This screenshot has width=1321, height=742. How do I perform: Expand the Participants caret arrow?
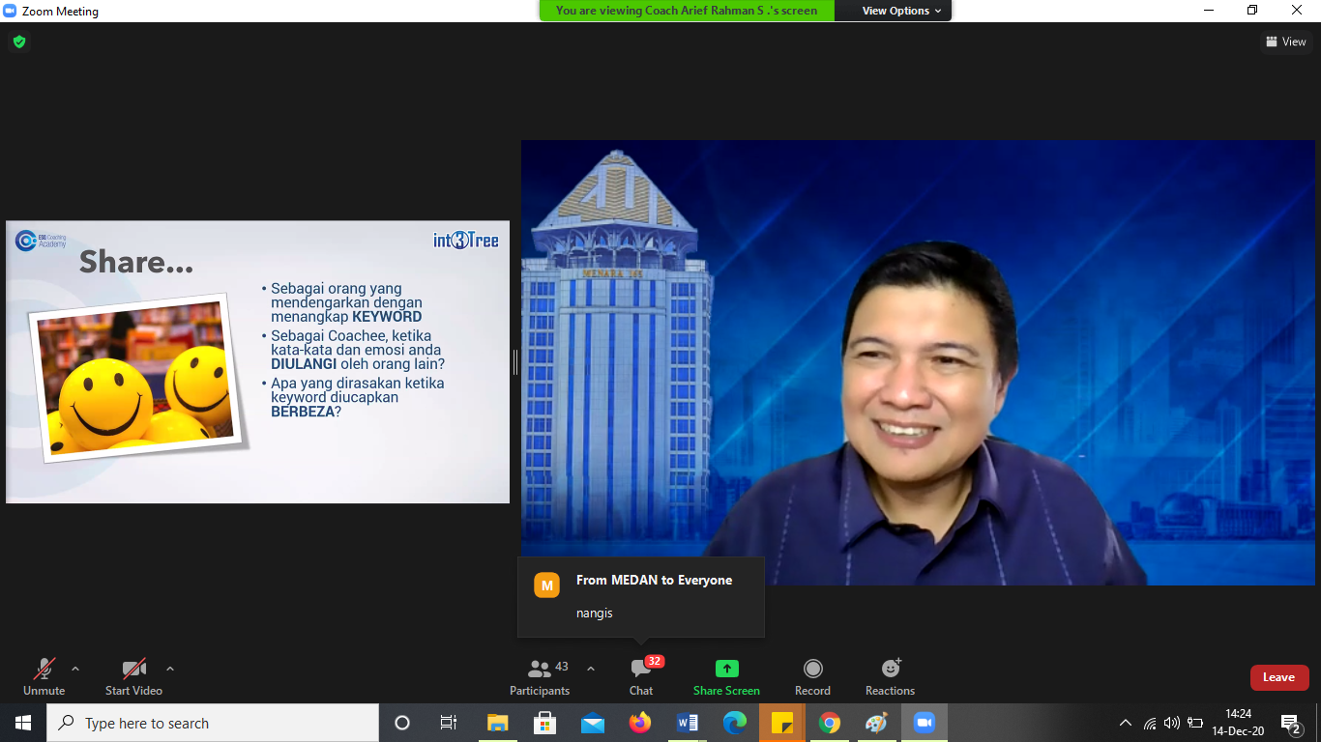tap(591, 669)
